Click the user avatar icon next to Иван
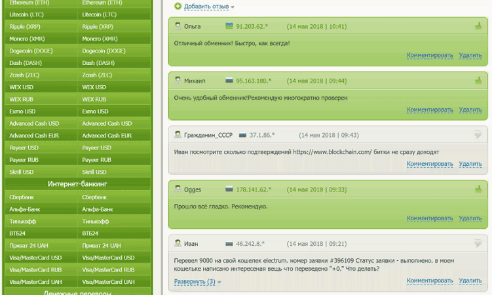 tap(178, 244)
